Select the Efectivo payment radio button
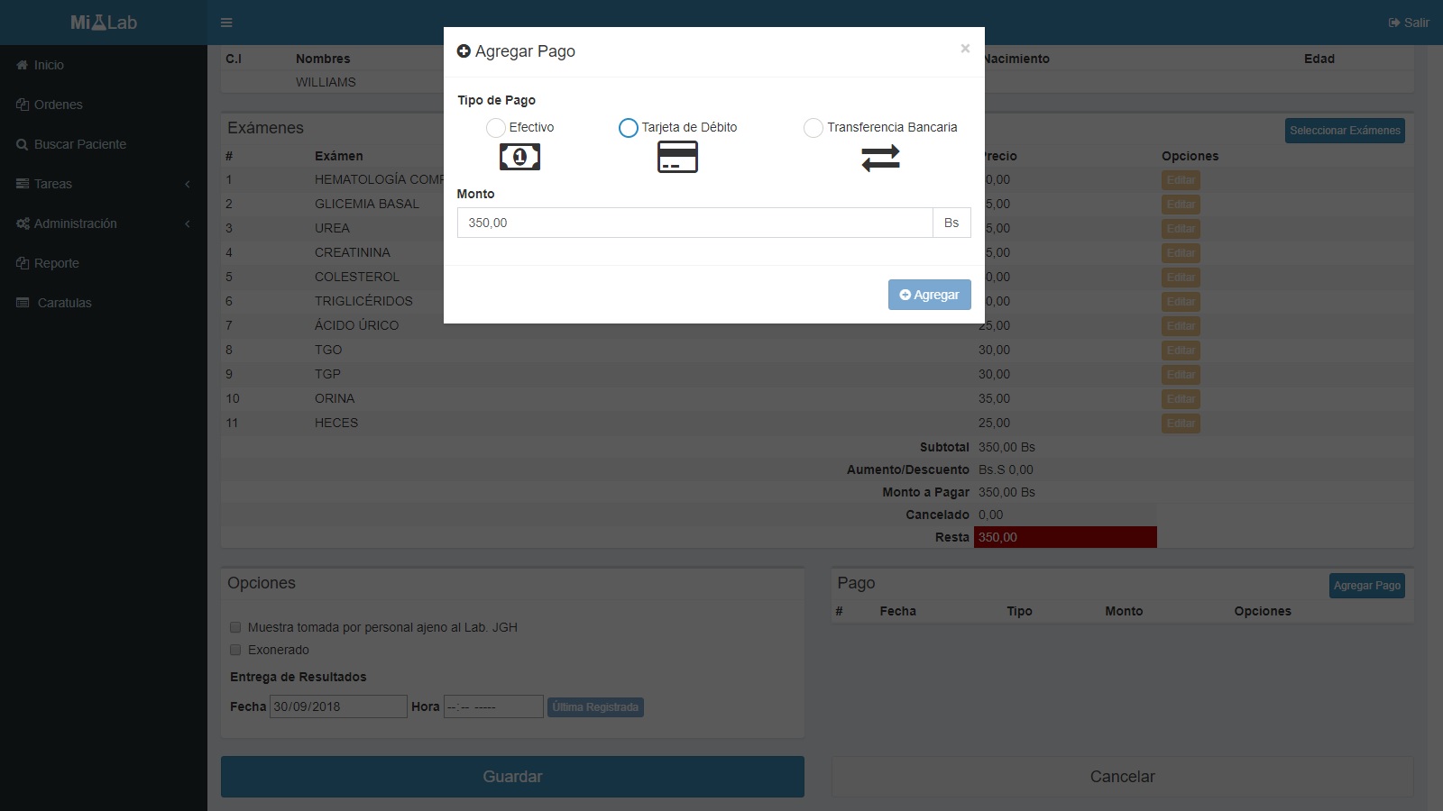1443x811 pixels. pos(495,128)
